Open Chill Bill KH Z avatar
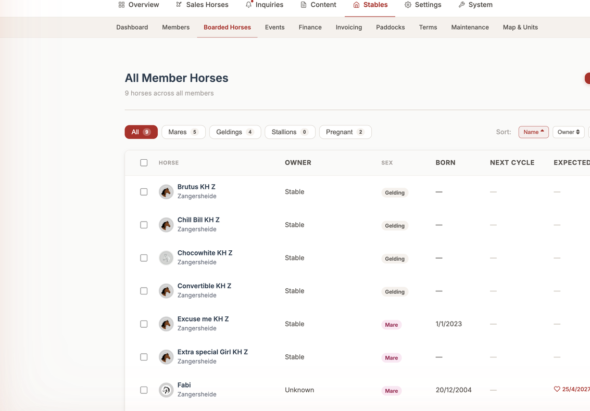Screen dimensions: 590x411 [166, 225]
